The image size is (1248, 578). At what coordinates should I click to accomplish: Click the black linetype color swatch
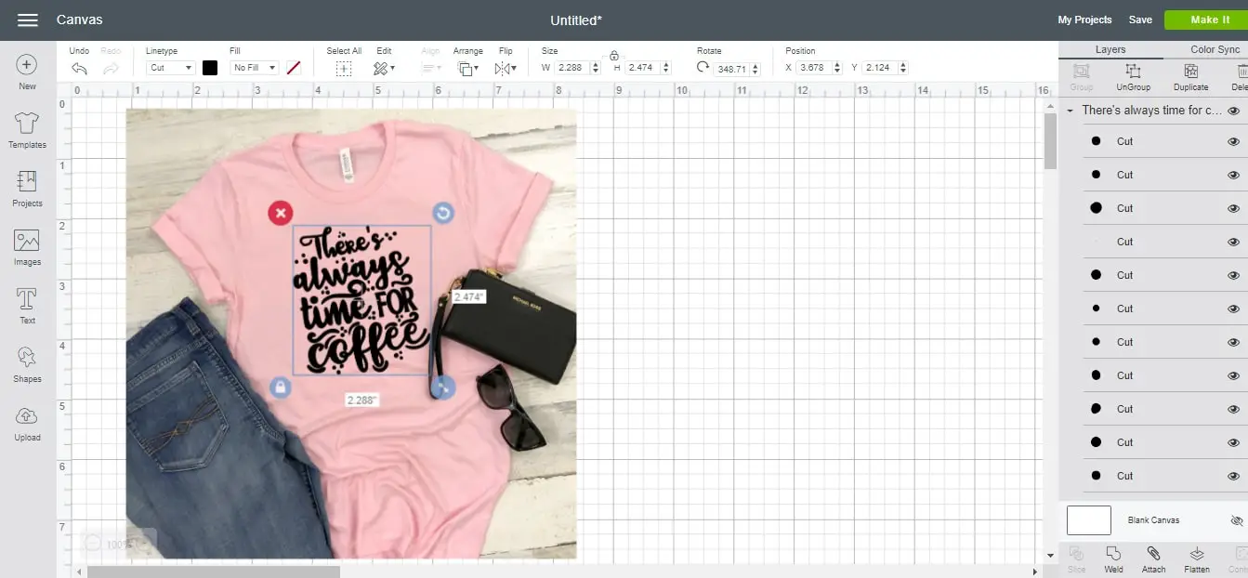[x=210, y=68]
